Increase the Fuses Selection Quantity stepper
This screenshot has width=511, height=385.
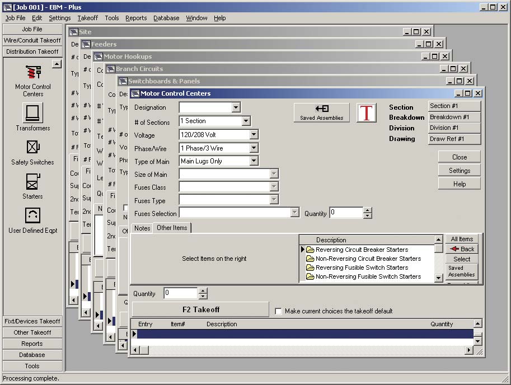367,210
